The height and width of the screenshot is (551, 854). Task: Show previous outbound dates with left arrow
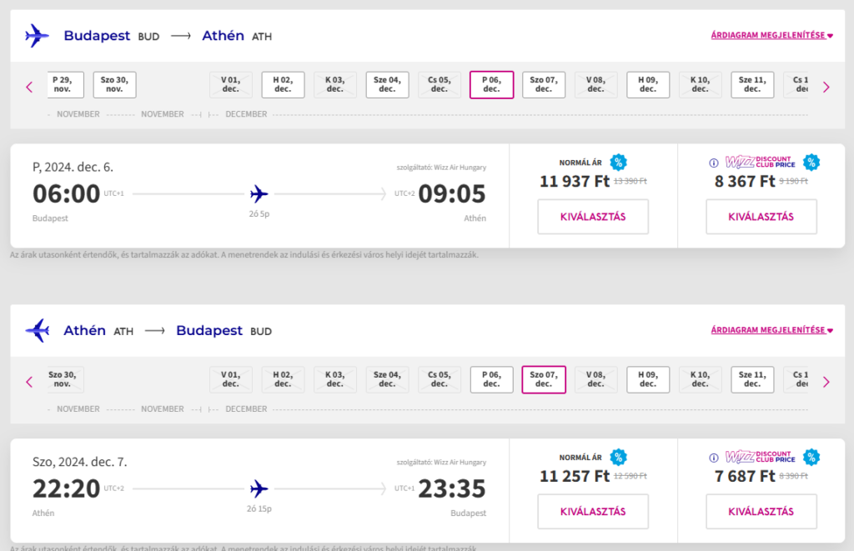click(29, 88)
